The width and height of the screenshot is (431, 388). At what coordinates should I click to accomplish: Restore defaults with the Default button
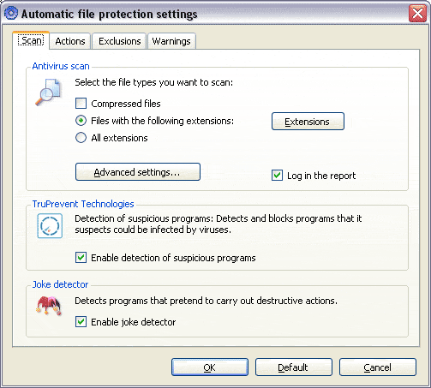(x=294, y=367)
